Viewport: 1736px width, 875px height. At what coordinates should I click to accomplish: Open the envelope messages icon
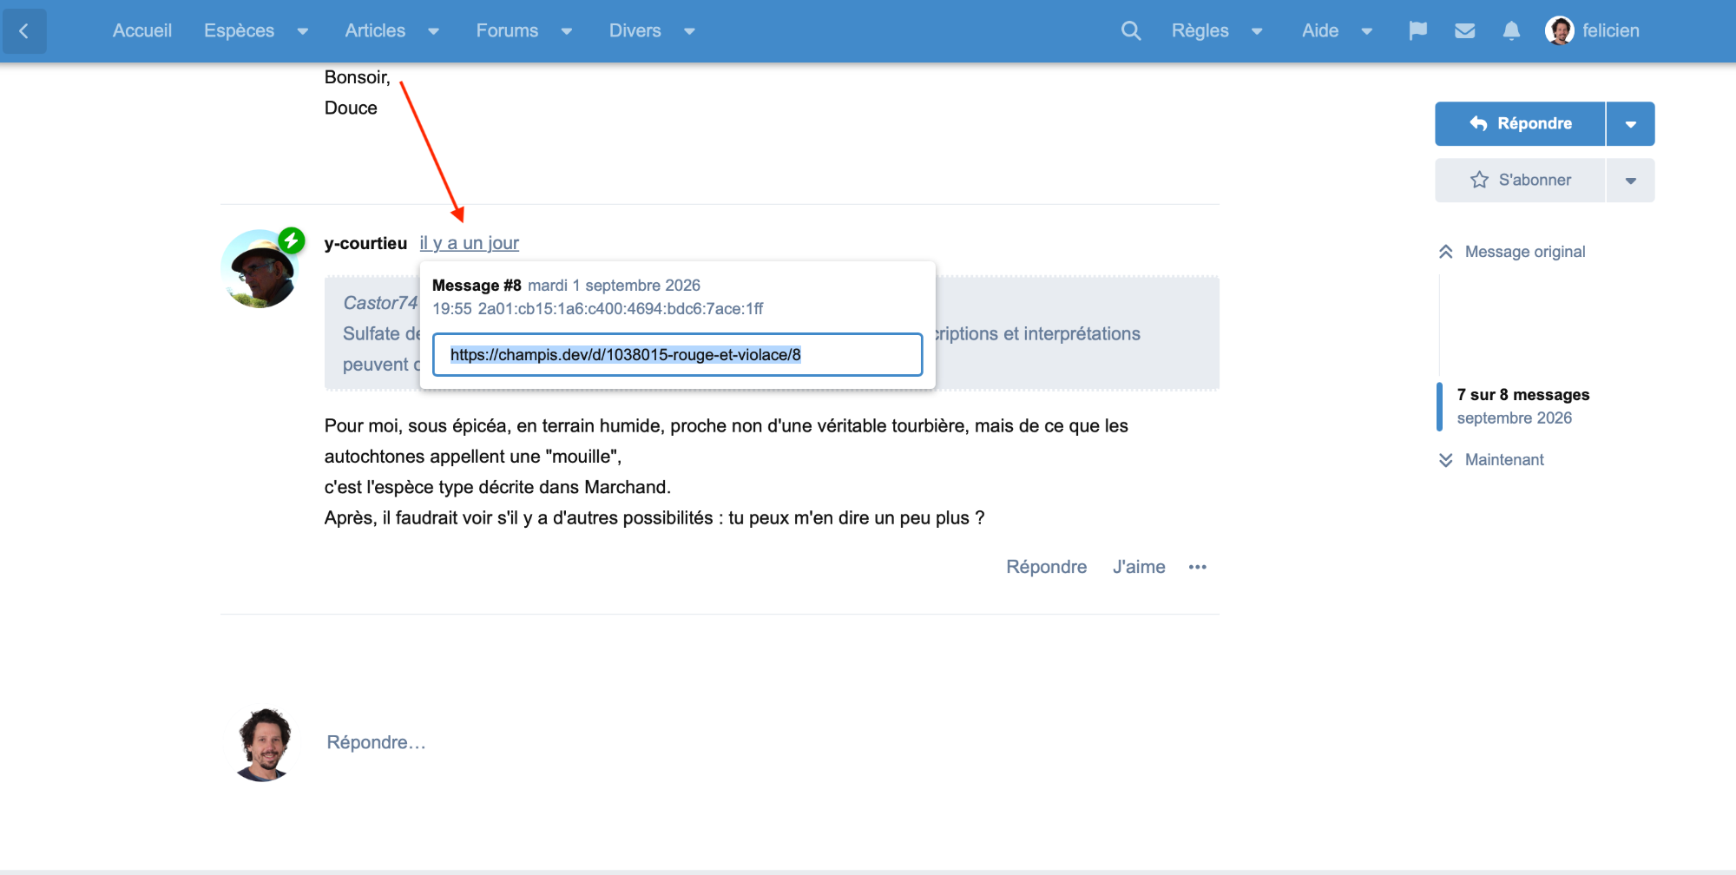[1465, 31]
